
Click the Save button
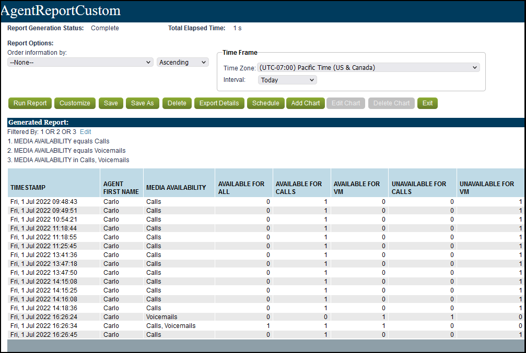click(x=111, y=103)
